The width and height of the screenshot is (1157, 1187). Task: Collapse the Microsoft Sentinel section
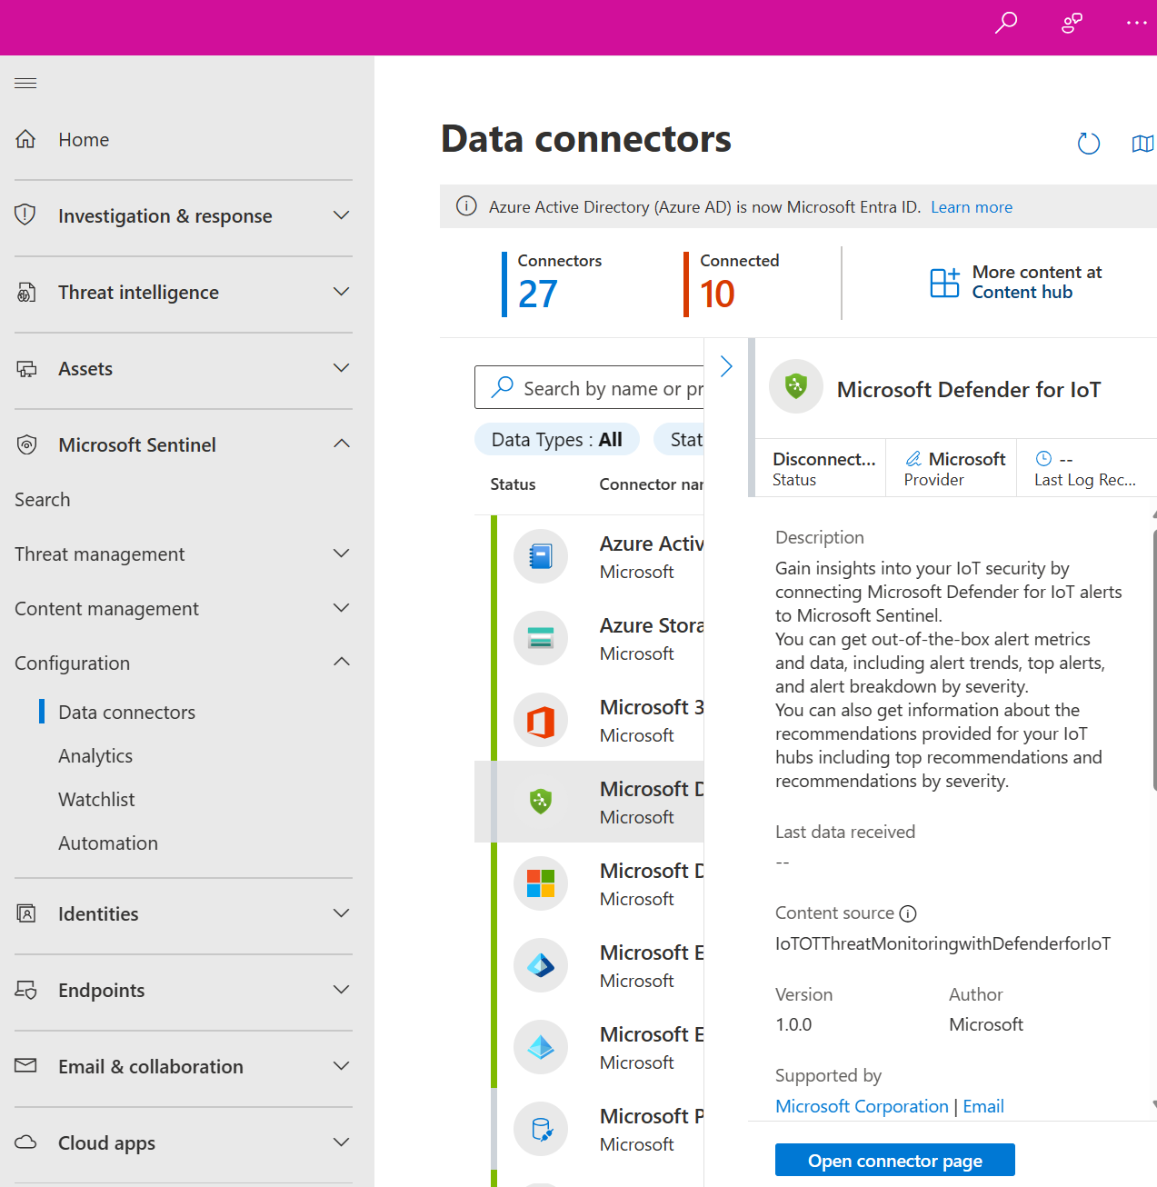(342, 444)
